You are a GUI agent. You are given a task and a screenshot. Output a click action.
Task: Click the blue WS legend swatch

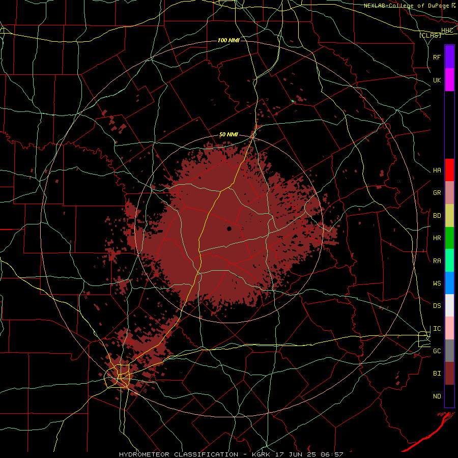[x=449, y=283]
